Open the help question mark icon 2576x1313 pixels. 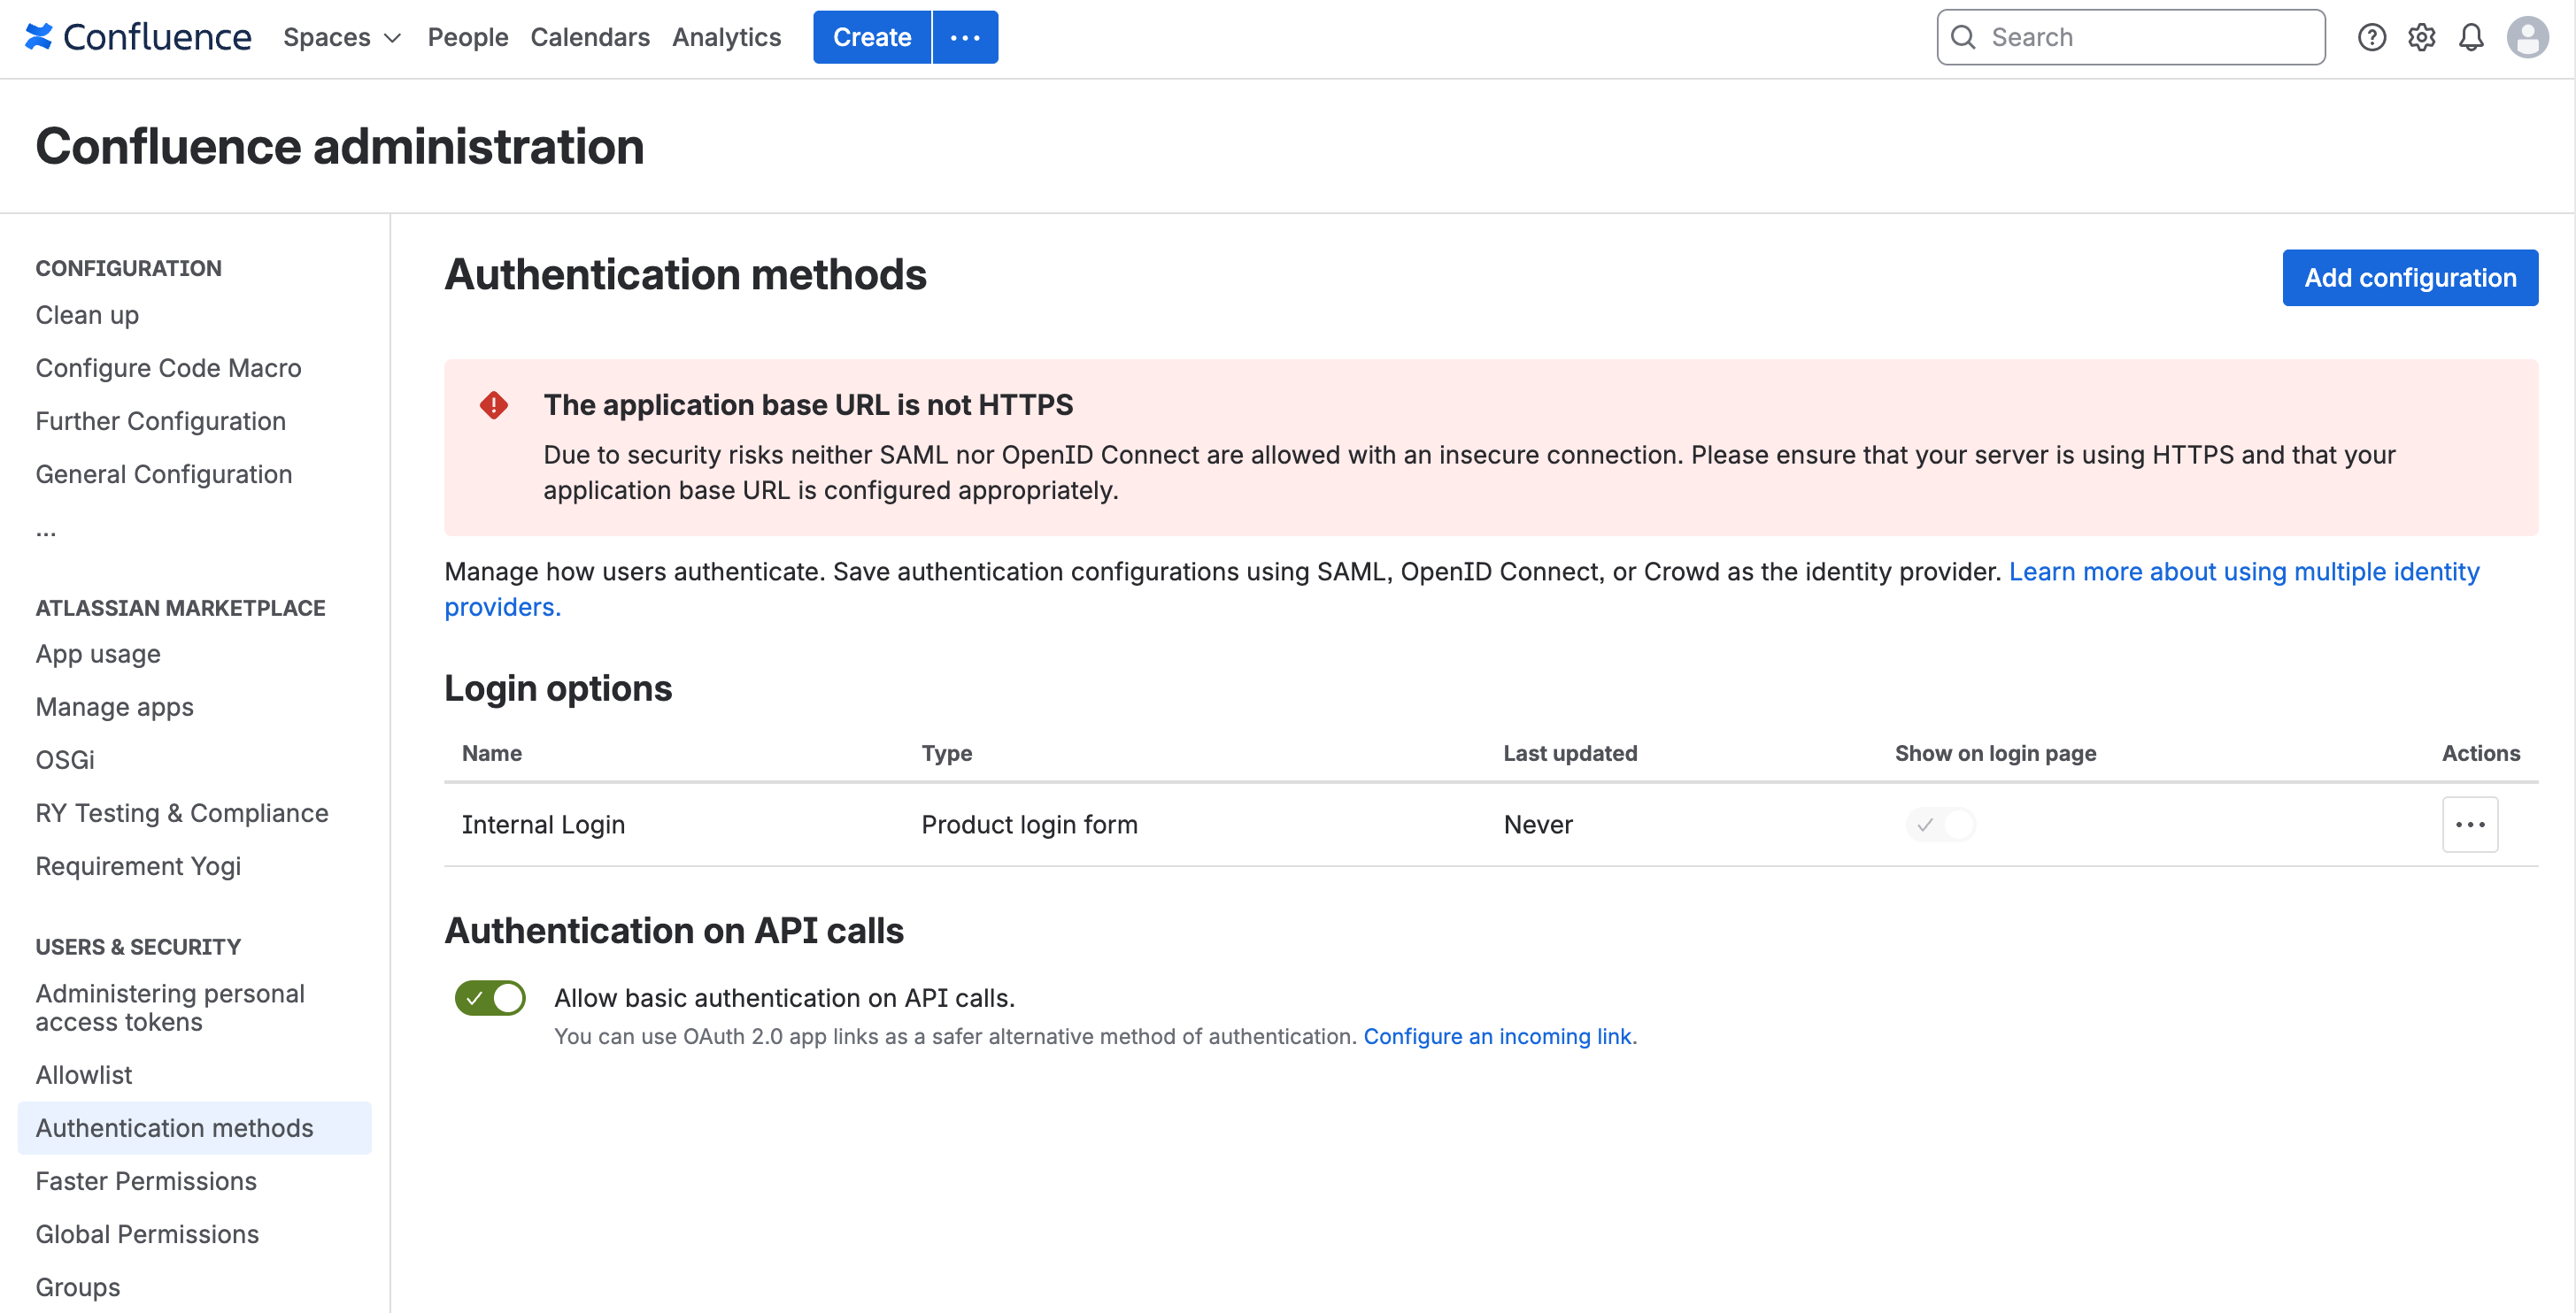pyautogui.click(x=2371, y=37)
